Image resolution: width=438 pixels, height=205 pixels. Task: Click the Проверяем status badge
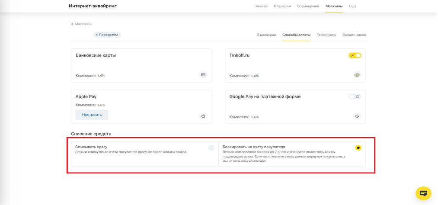coord(107,35)
